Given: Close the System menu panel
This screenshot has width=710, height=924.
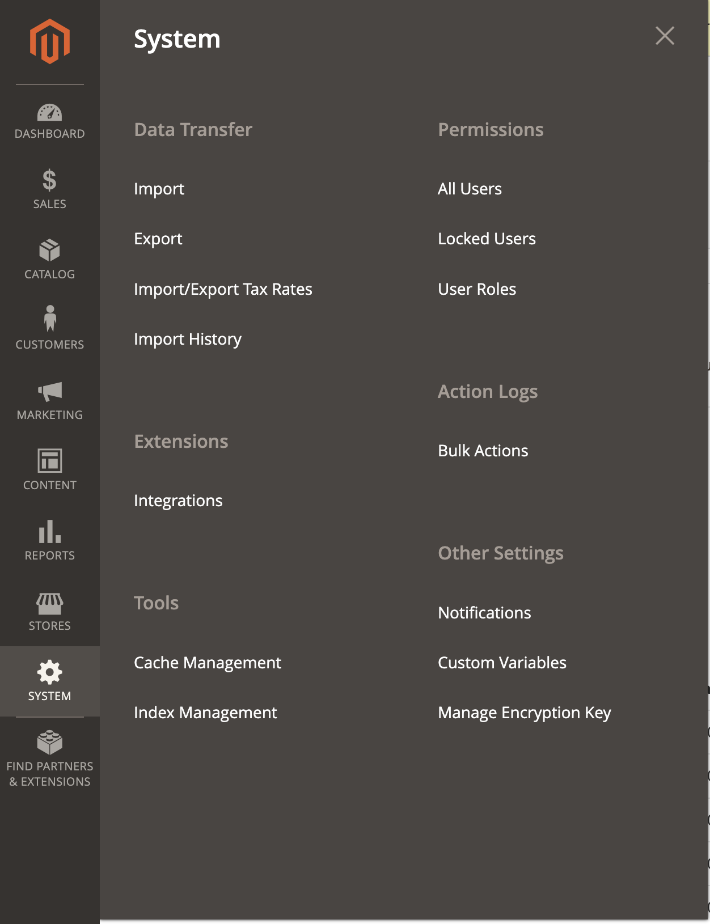Looking at the screenshot, I should [x=665, y=36].
